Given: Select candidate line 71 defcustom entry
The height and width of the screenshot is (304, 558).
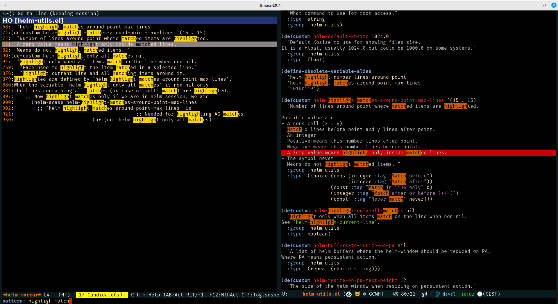Looking at the screenshot, I should 139,33.
